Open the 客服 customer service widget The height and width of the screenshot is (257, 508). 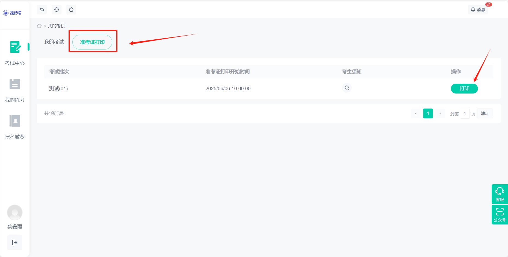(x=500, y=194)
